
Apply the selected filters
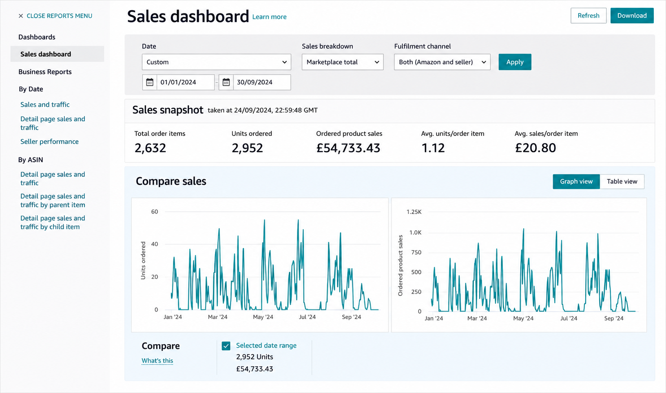tap(515, 62)
